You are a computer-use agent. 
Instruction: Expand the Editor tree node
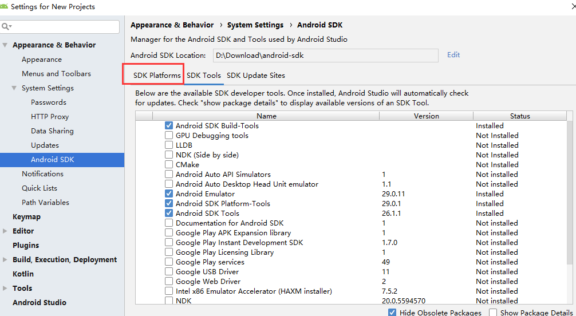tap(5, 231)
